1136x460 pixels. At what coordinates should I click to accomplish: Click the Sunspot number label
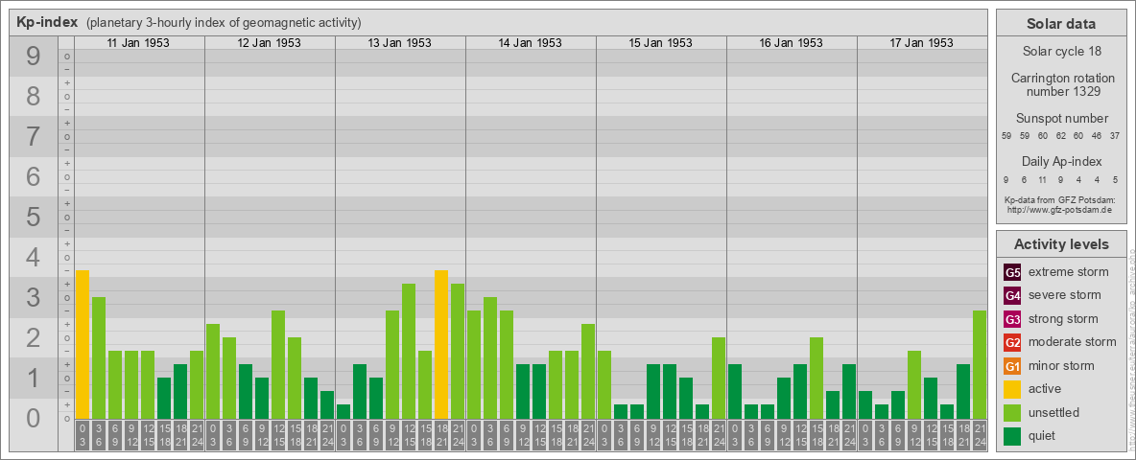coord(1061,119)
